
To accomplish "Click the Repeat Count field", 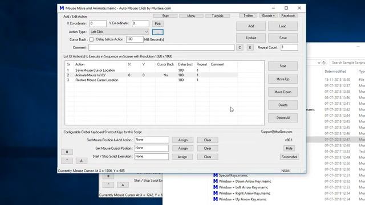I will [x=289, y=47].
